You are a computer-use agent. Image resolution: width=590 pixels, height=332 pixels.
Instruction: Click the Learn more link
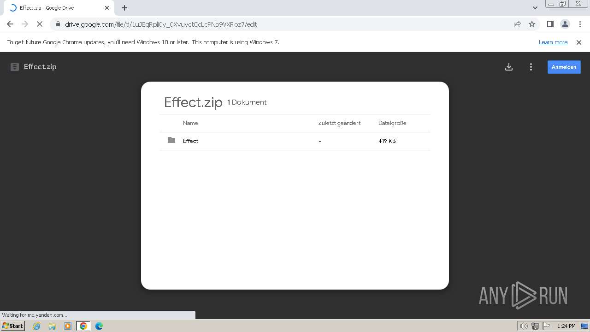point(553,42)
